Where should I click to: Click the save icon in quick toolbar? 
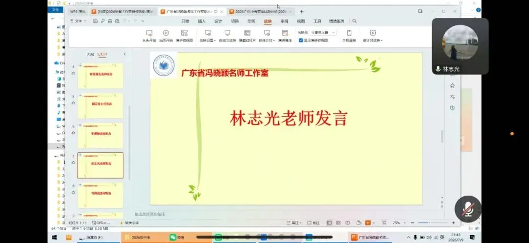tap(96, 21)
